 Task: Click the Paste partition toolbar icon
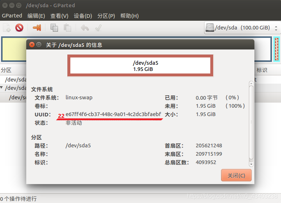tap(67, 28)
